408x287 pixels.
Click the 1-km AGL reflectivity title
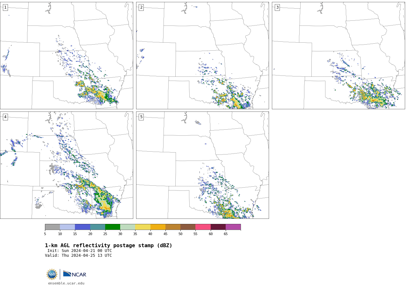pos(108,246)
